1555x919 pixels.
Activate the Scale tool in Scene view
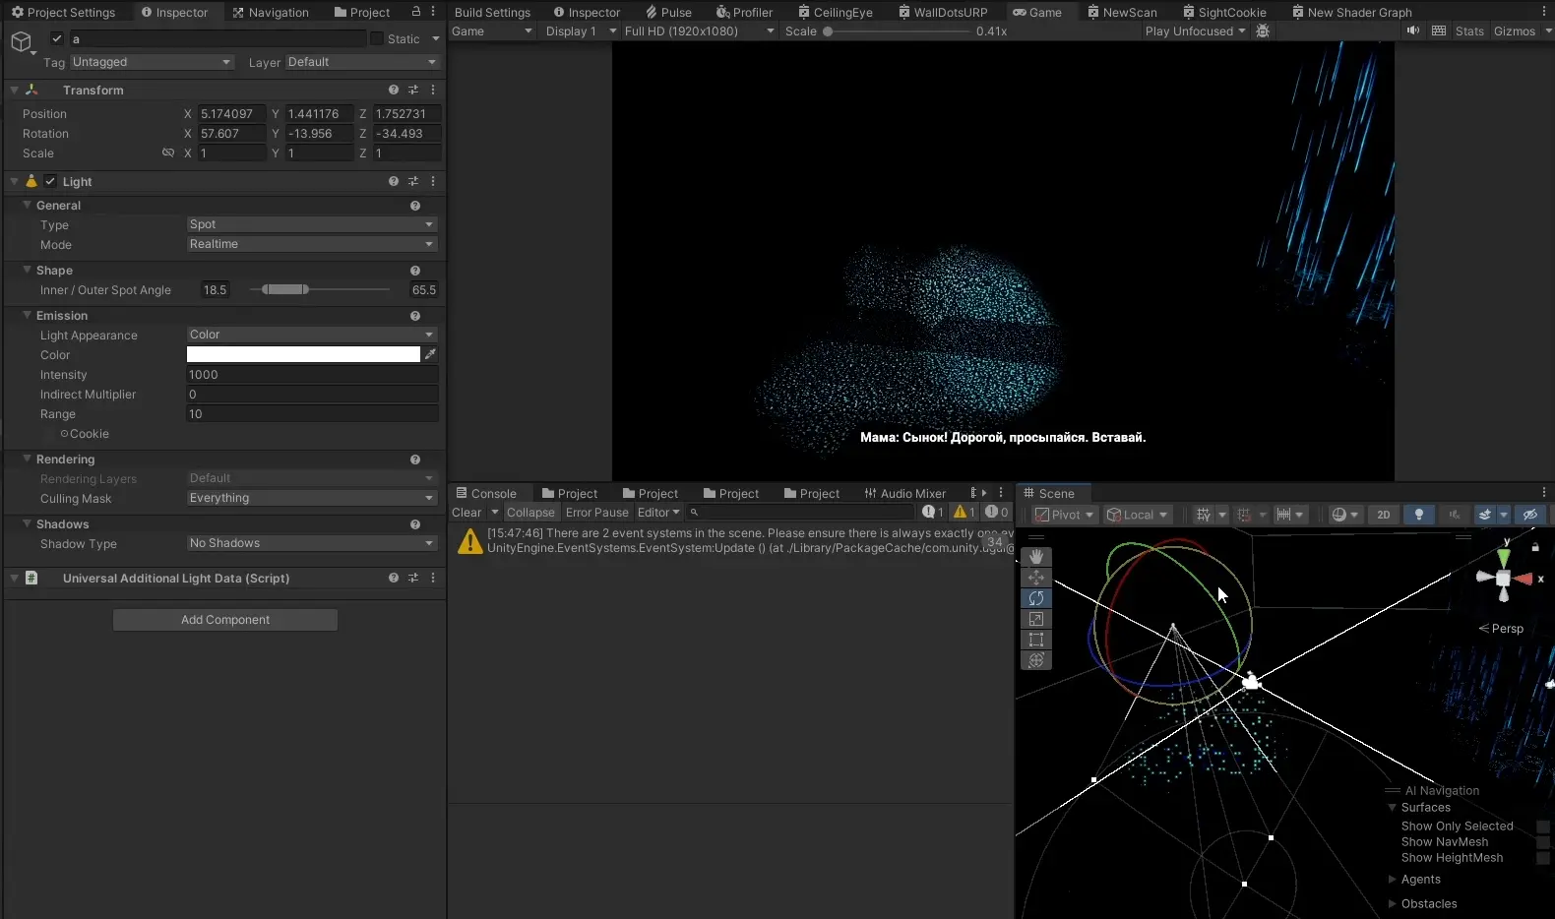(1035, 619)
